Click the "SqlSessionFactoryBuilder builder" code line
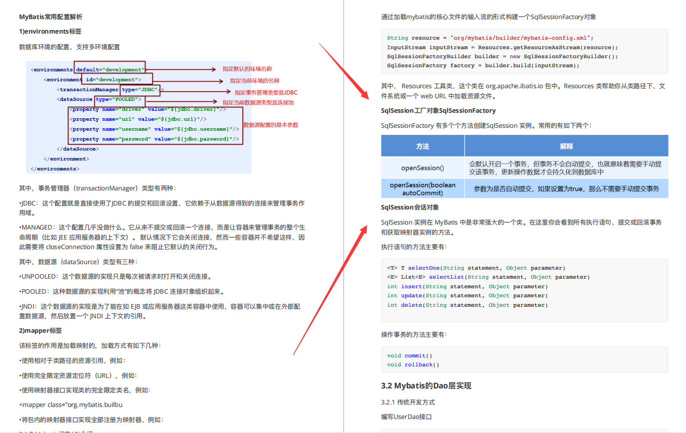686x433 pixels. coord(503,56)
